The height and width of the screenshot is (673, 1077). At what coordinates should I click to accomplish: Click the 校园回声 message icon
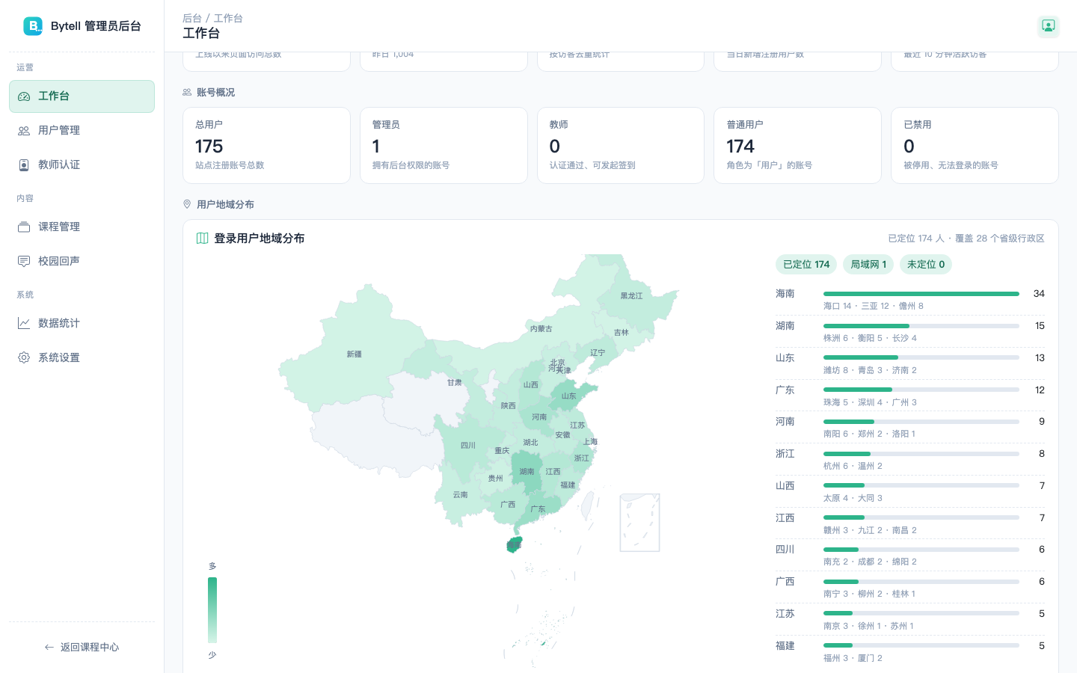click(24, 262)
